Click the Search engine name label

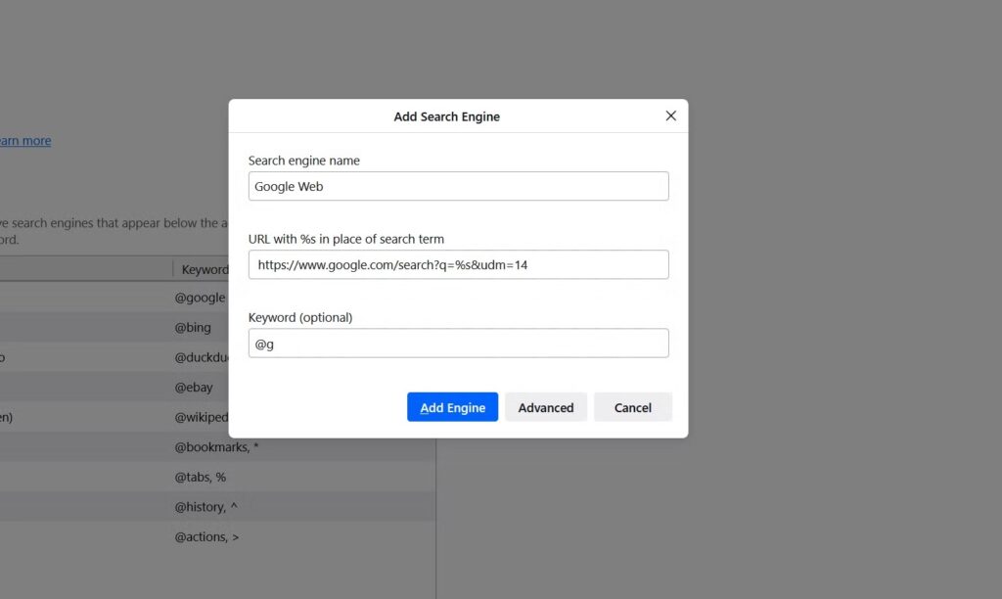pos(304,161)
